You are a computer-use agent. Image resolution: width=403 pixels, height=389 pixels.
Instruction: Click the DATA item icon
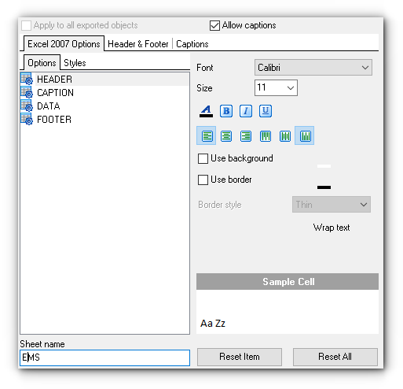[27, 106]
